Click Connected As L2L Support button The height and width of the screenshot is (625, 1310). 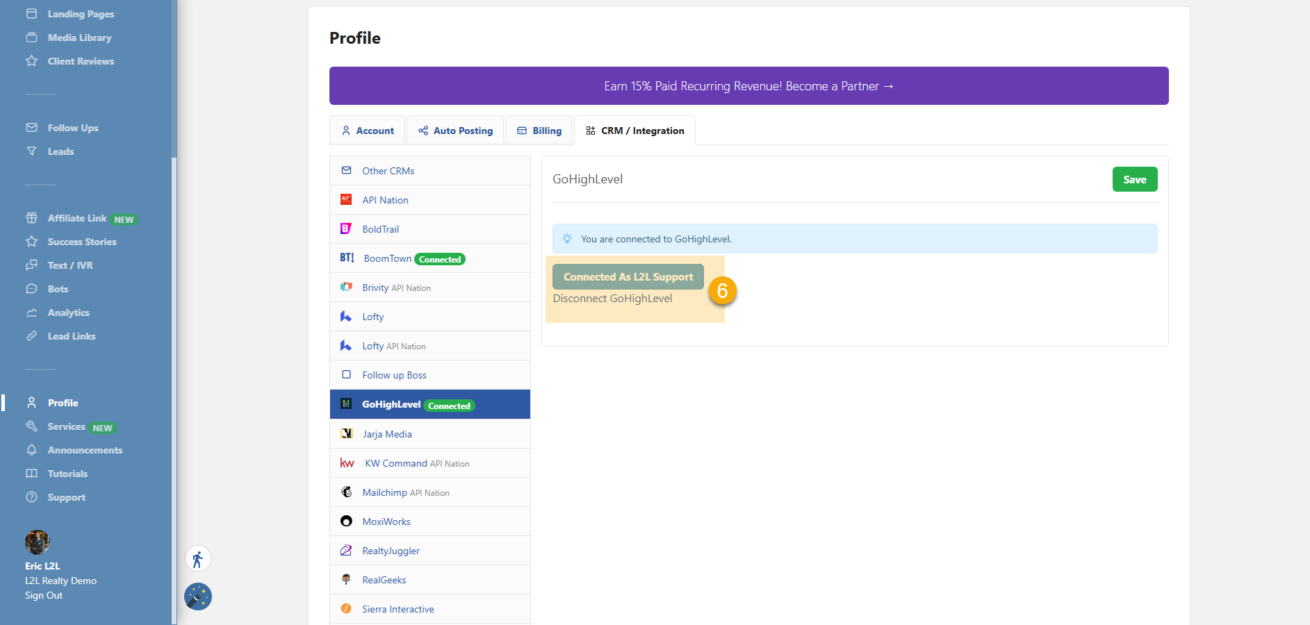coord(628,276)
